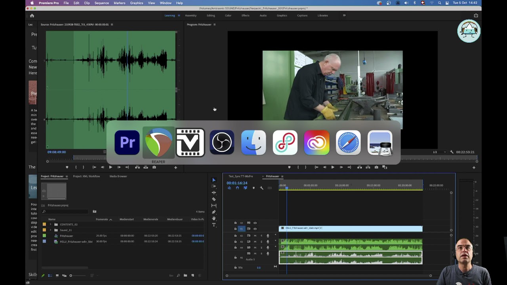Open Test_Sync TT-MixPre sequence tab
The height and width of the screenshot is (285, 507).
[241, 176]
